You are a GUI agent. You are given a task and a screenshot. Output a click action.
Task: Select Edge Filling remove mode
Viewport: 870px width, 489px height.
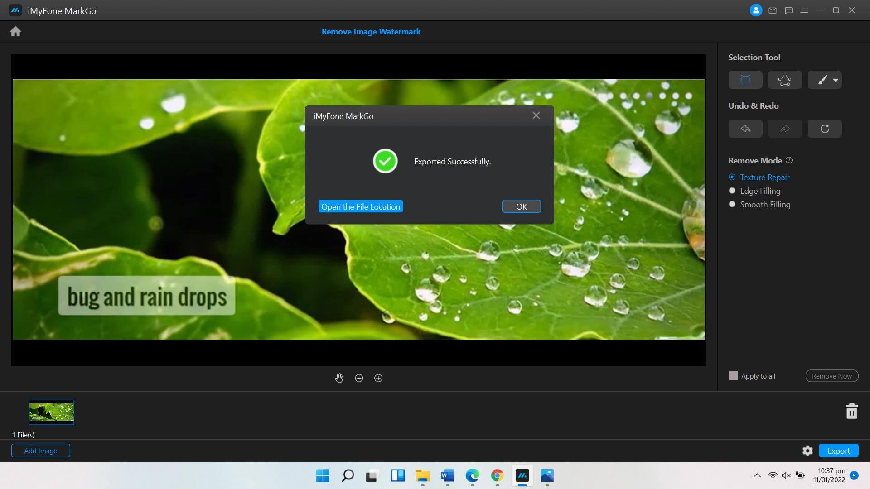[754, 191]
